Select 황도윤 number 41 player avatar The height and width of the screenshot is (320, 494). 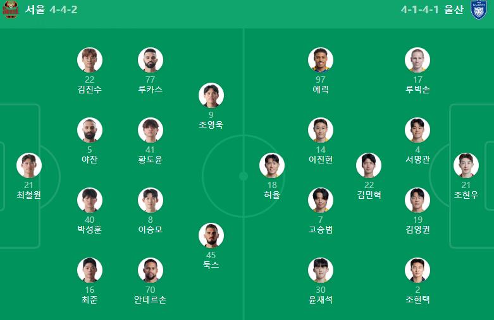[x=151, y=130]
